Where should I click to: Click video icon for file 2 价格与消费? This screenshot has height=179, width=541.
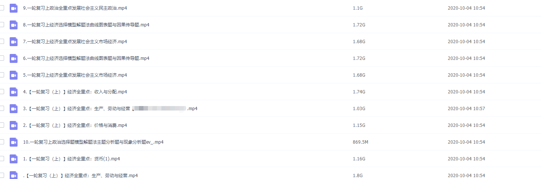click(14, 125)
